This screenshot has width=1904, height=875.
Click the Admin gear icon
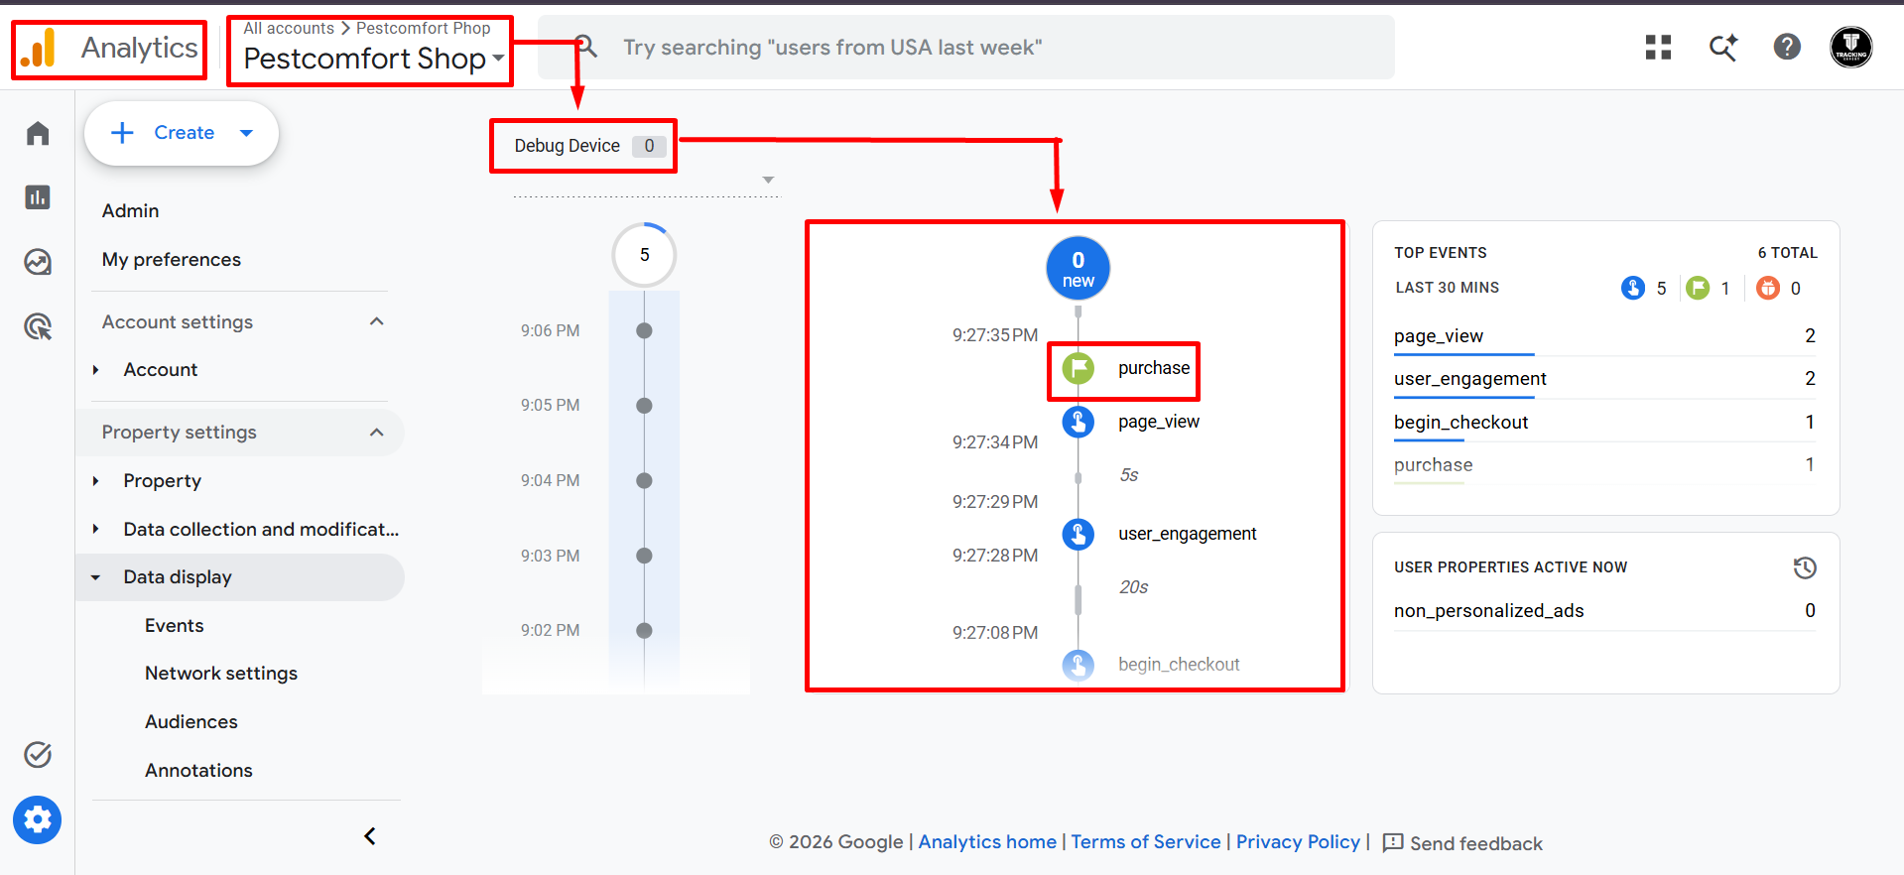(x=38, y=820)
